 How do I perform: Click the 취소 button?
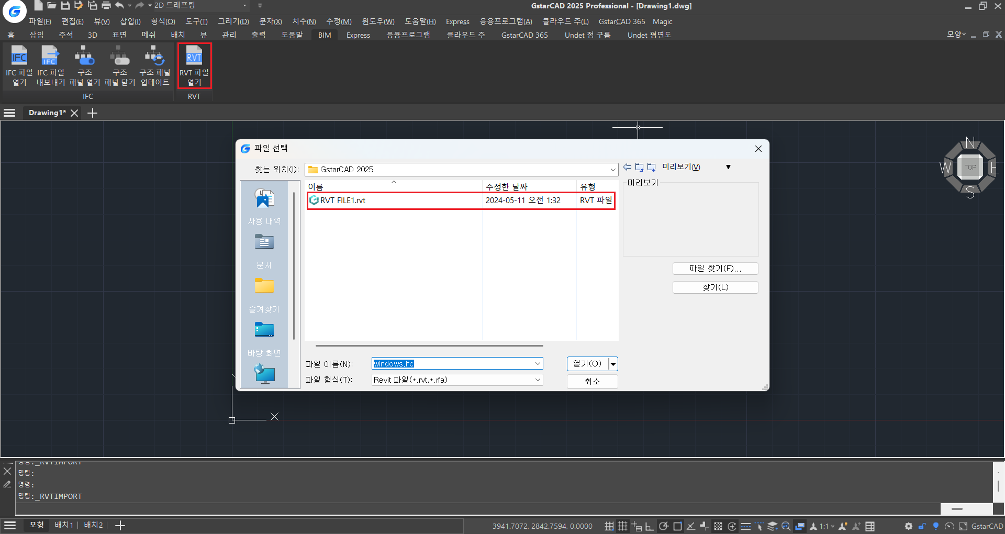pos(592,381)
